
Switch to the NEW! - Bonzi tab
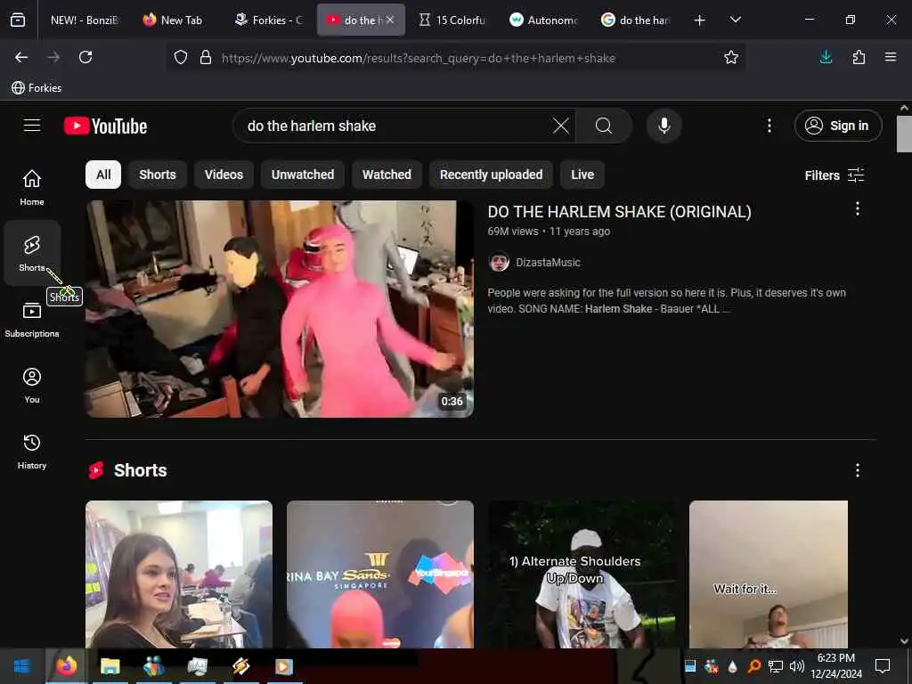pyautogui.click(x=85, y=20)
